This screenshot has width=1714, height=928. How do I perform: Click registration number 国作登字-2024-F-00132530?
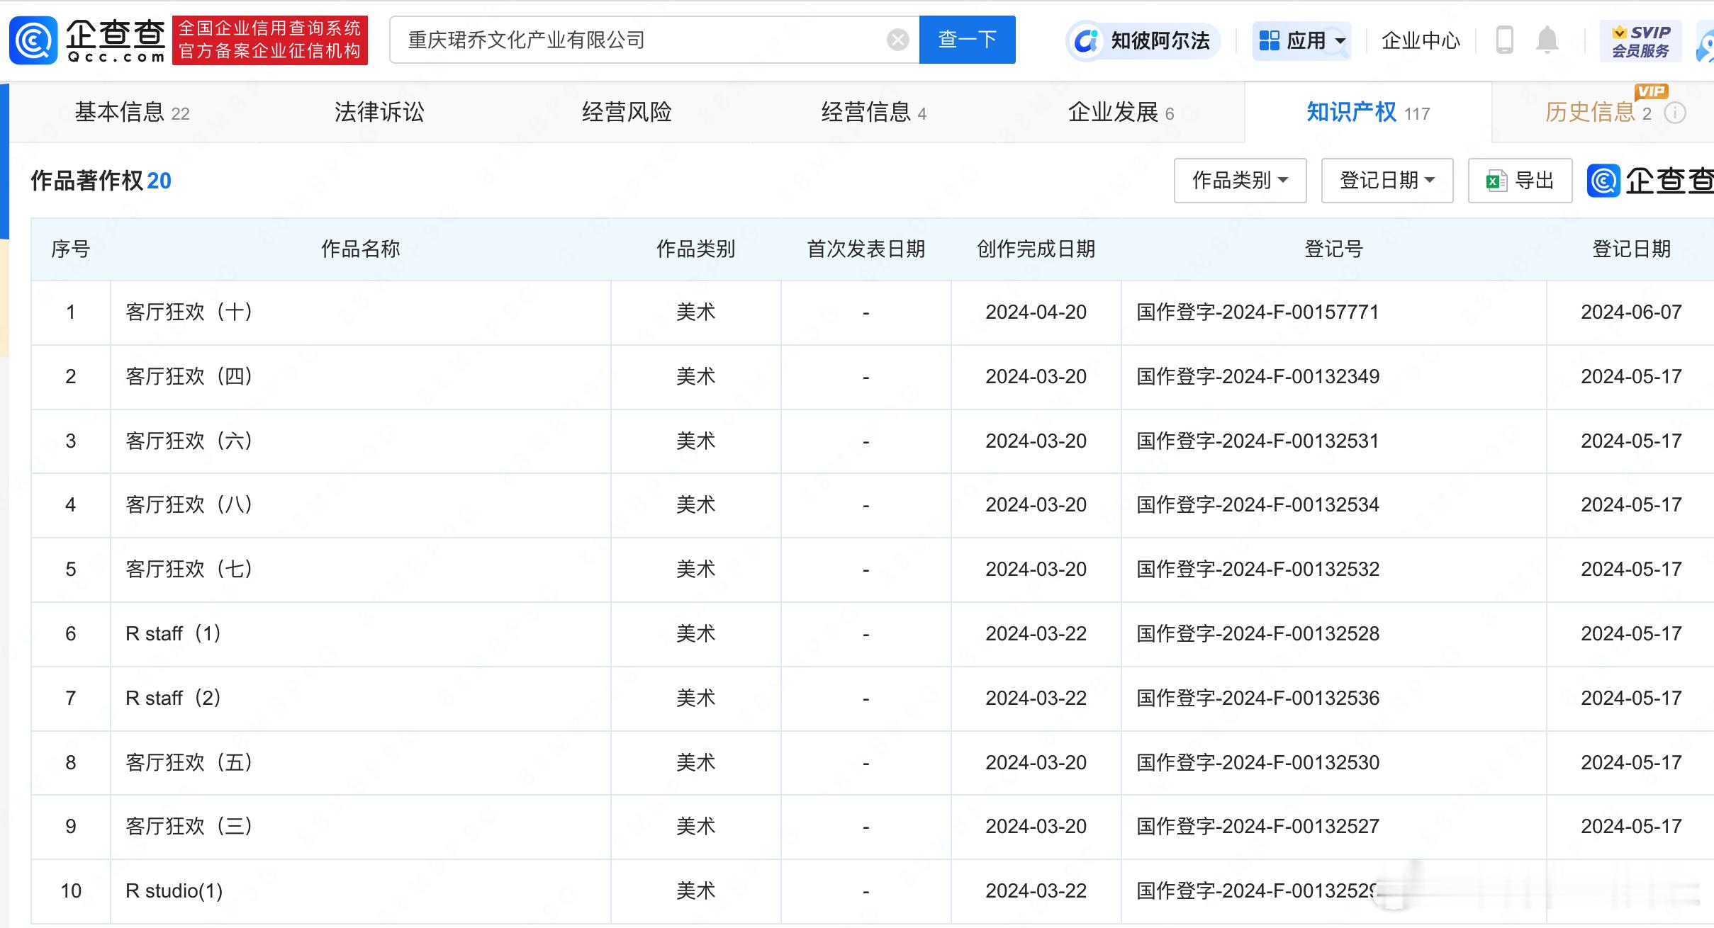click(x=1258, y=763)
